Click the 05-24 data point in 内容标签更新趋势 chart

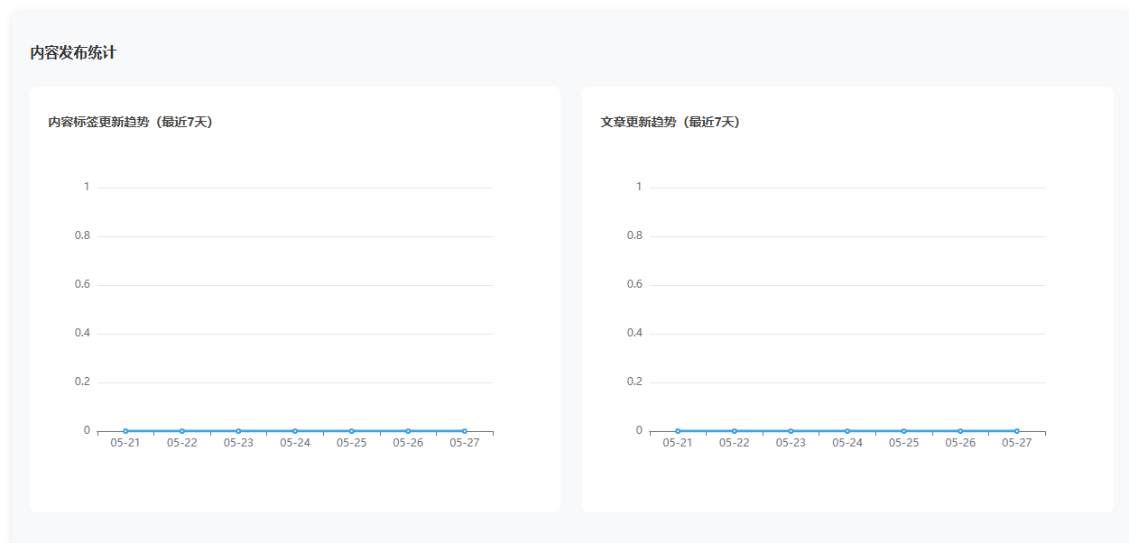pyautogui.click(x=295, y=431)
